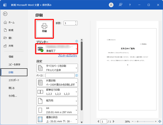163x125 pixels.
Task: Go back using the circled arrow icon
Action: (5, 14)
